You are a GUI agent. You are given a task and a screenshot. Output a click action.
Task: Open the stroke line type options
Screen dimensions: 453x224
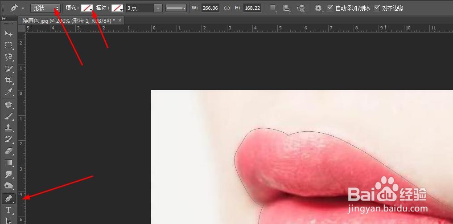pyautogui.click(x=176, y=8)
